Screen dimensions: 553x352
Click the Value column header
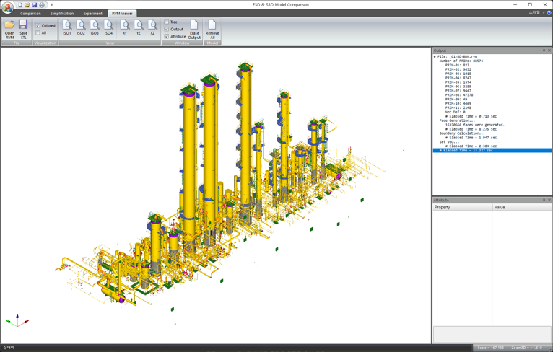[x=521, y=207]
